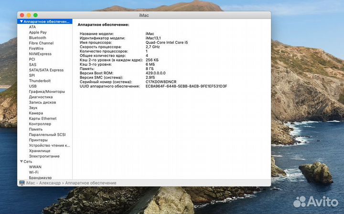Open Электропитание information
This screenshot has height=214, width=344.
coord(44,156)
